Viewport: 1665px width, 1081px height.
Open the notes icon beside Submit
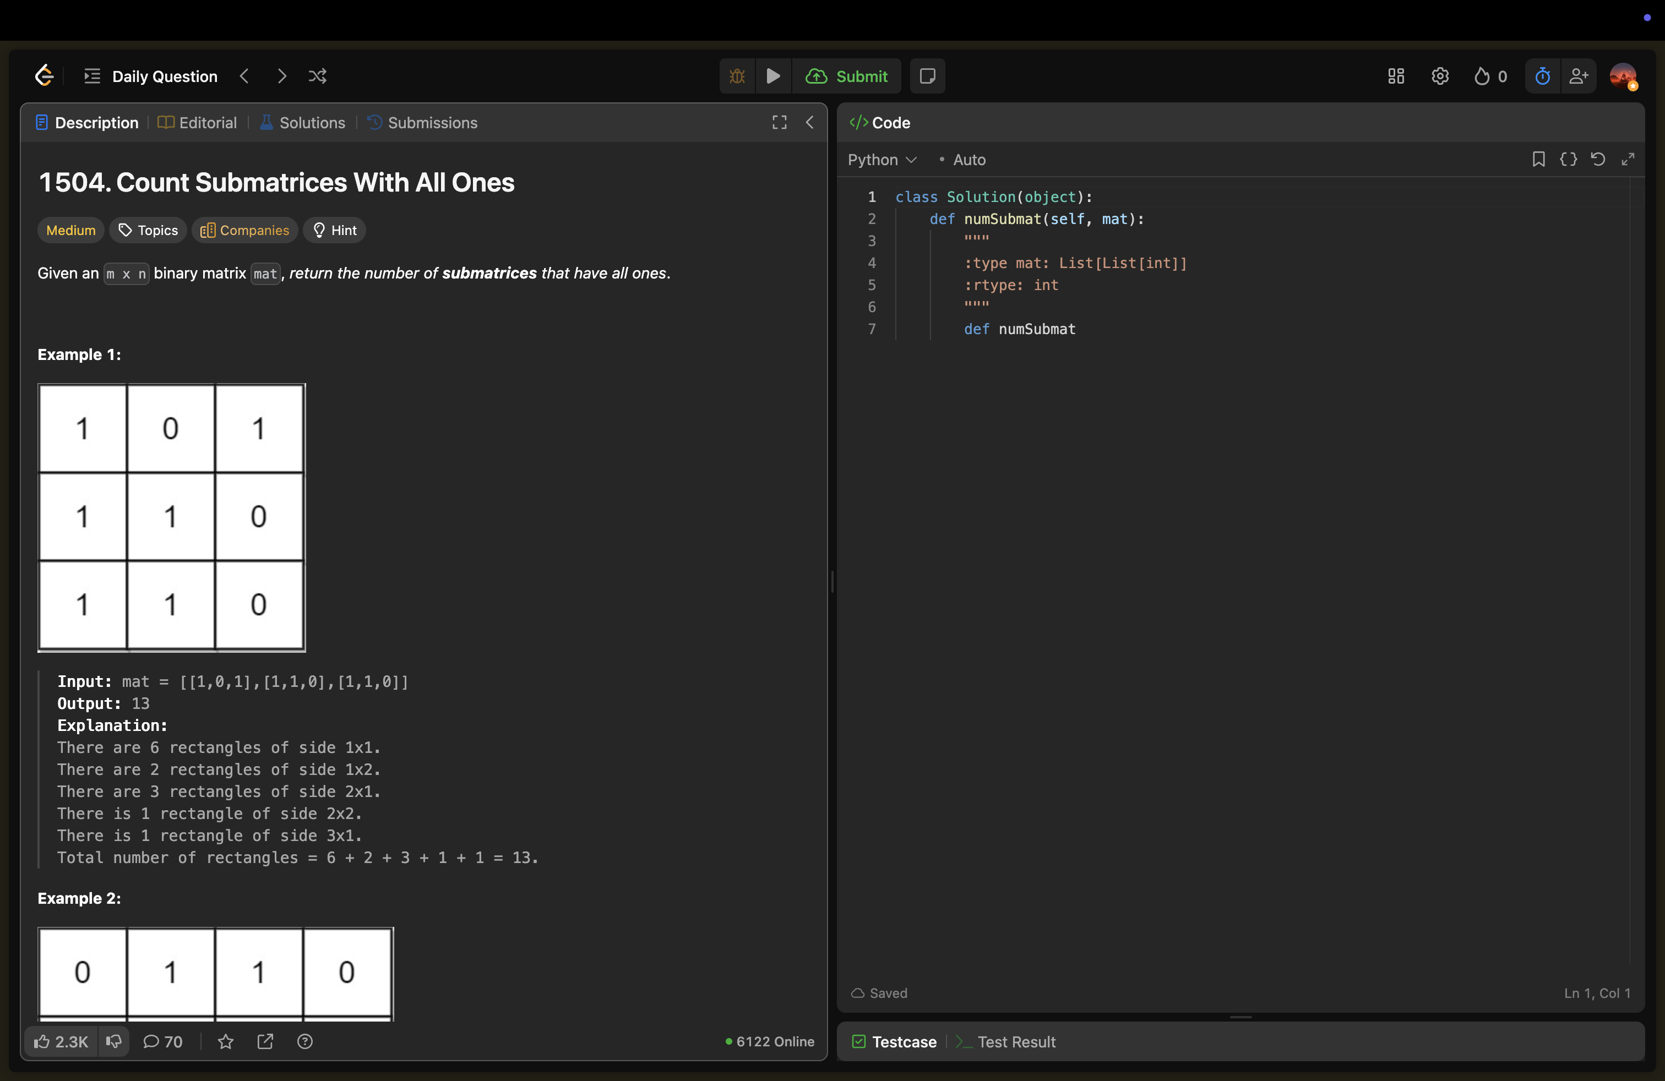click(927, 76)
